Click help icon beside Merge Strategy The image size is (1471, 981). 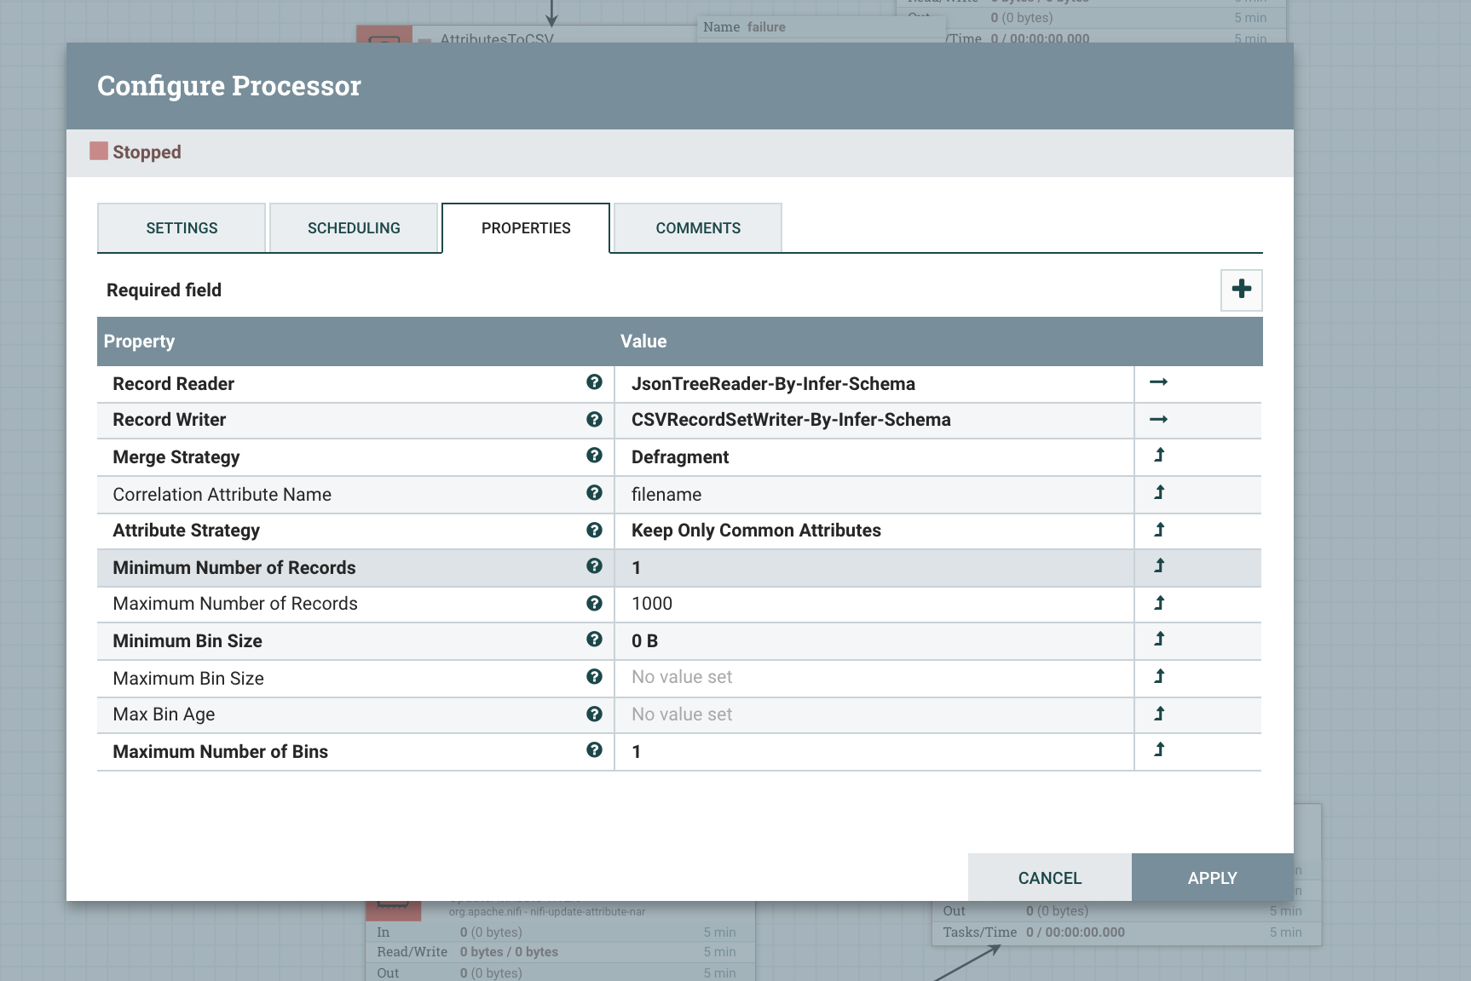pyautogui.click(x=594, y=456)
